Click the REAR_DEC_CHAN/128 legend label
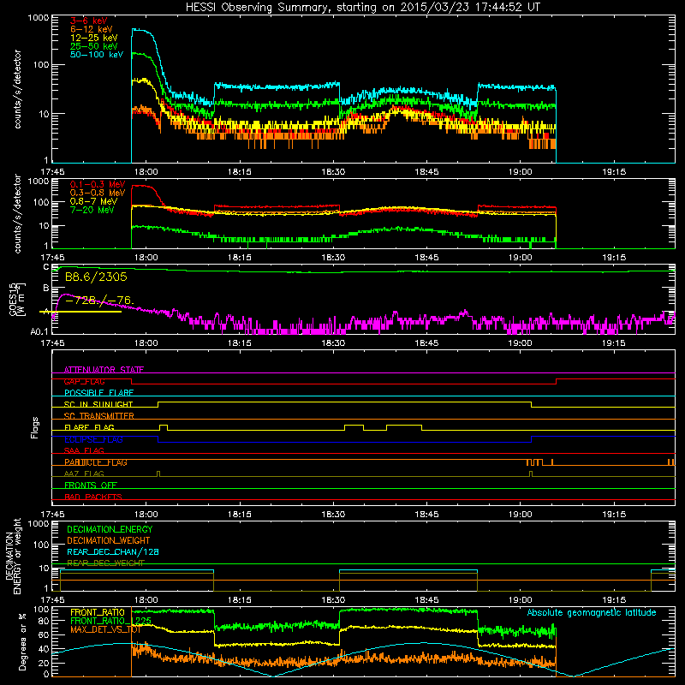 point(113,552)
